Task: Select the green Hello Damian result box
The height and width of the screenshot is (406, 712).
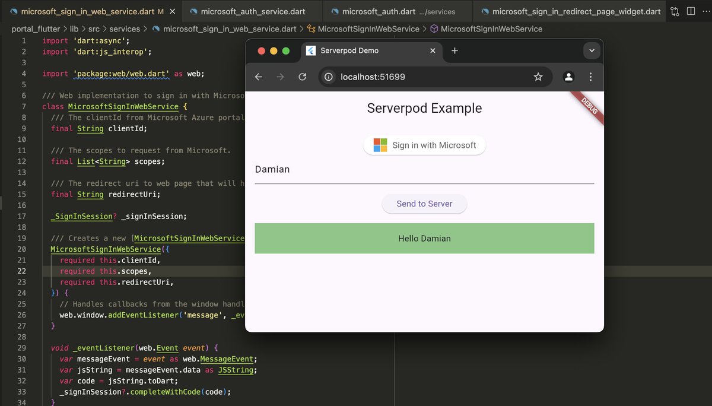Action: pyautogui.click(x=424, y=239)
